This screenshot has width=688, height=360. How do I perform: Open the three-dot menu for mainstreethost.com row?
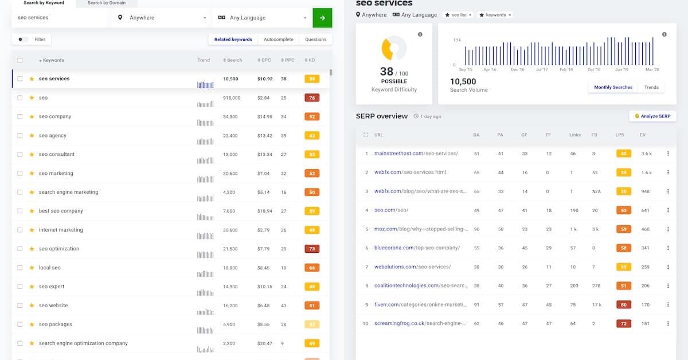tap(668, 154)
